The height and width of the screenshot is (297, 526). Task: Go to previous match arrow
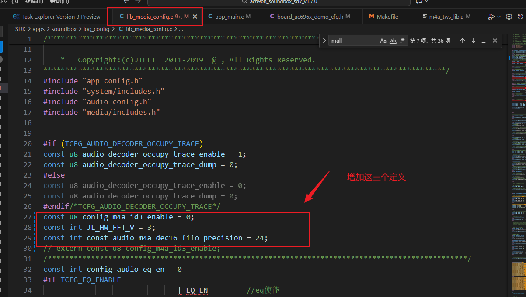click(463, 41)
